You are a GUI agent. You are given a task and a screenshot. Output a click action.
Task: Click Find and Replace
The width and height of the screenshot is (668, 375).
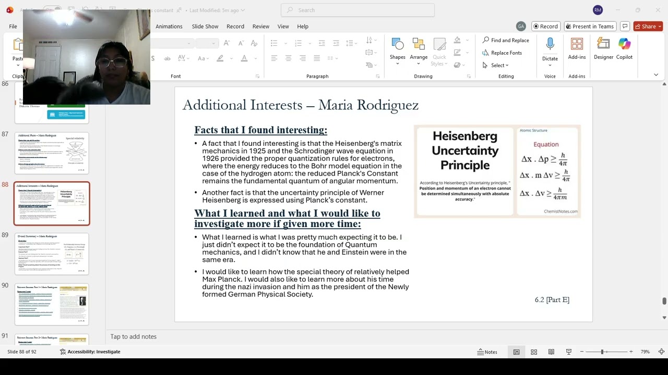pyautogui.click(x=506, y=40)
